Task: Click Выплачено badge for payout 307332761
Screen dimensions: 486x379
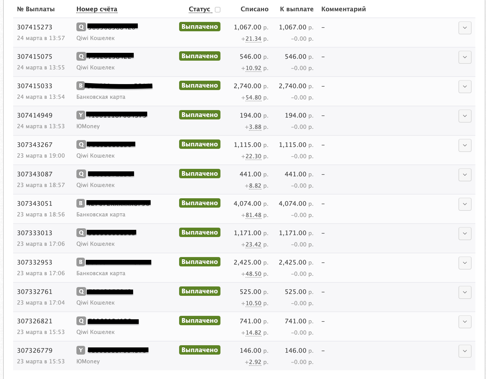Action: coord(199,291)
